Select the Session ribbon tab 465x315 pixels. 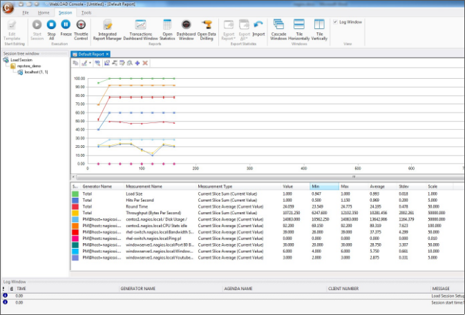(65, 12)
